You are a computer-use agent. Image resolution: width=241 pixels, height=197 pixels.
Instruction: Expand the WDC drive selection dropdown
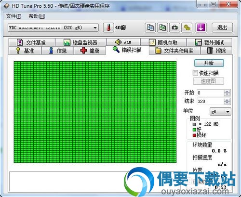pos(53,28)
